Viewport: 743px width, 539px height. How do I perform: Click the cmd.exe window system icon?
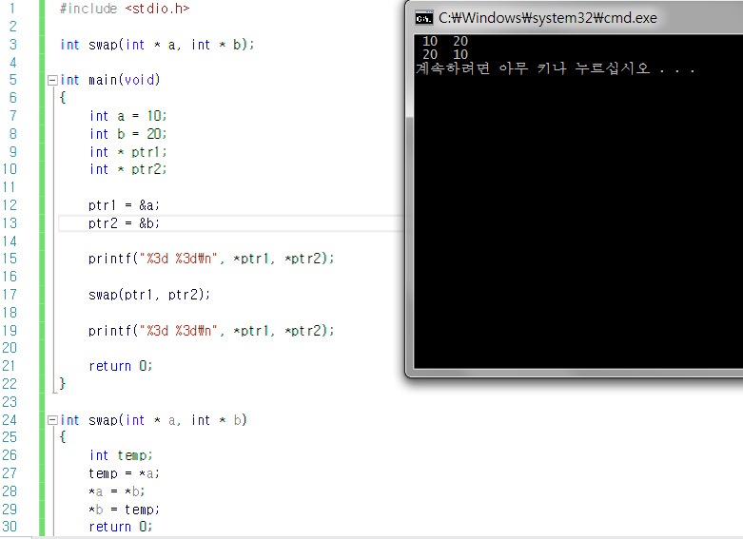click(x=423, y=18)
